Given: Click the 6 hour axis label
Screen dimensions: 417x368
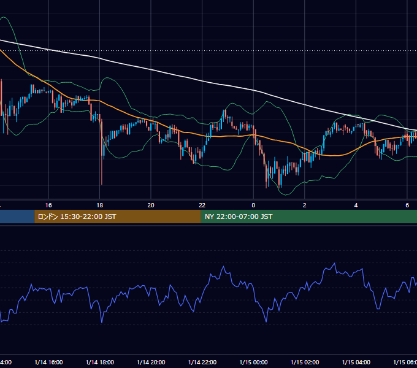Looking at the screenshot, I should coord(407,205).
